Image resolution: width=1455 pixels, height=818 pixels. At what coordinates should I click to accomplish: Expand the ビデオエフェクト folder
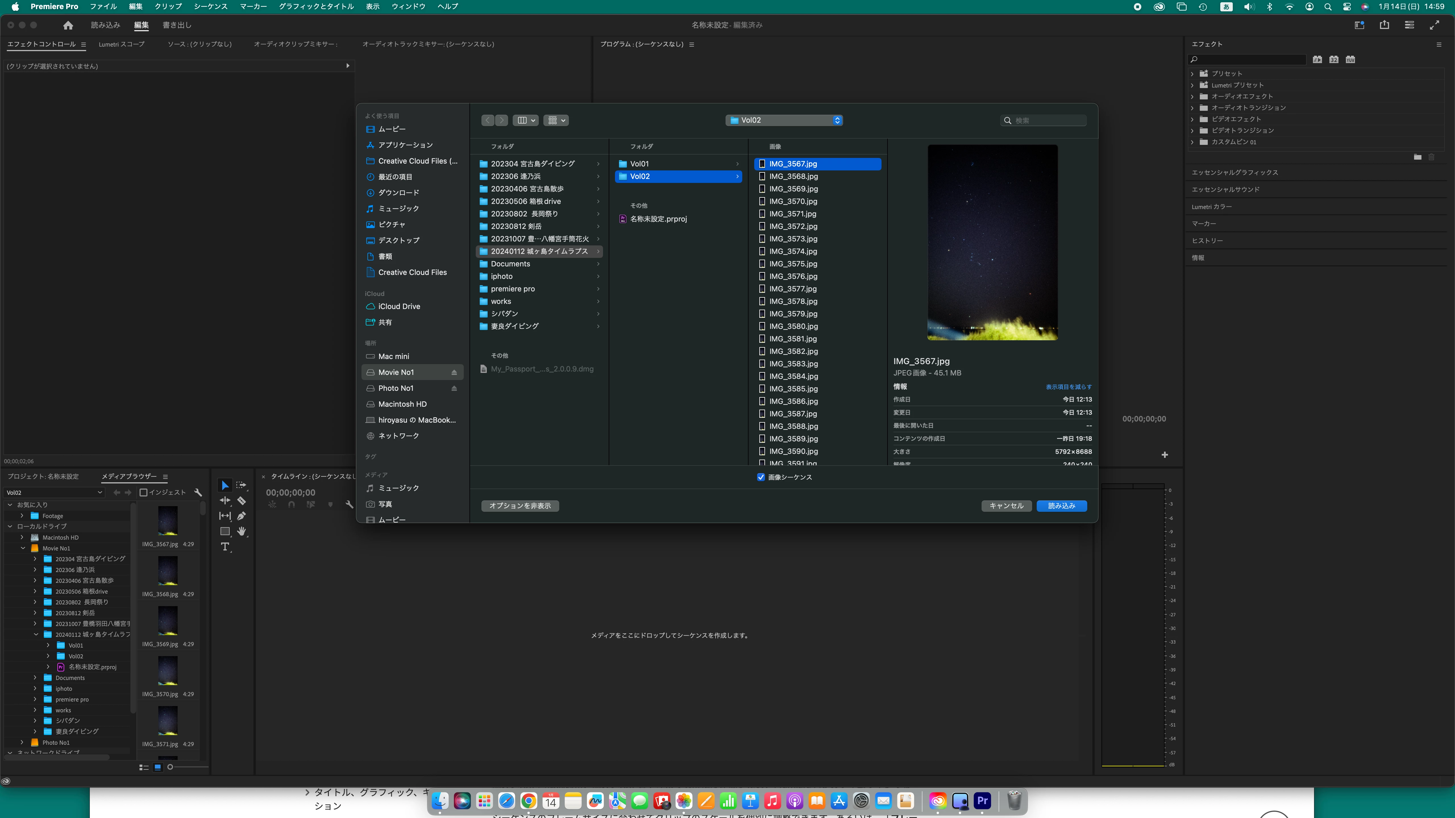(x=1193, y=119)
